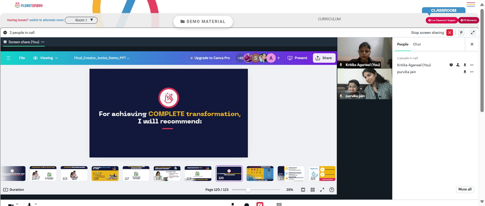This screenshot has height=206, width=485.
Task: Select slide thumbnail 119
Action: (x=198, y=174)
